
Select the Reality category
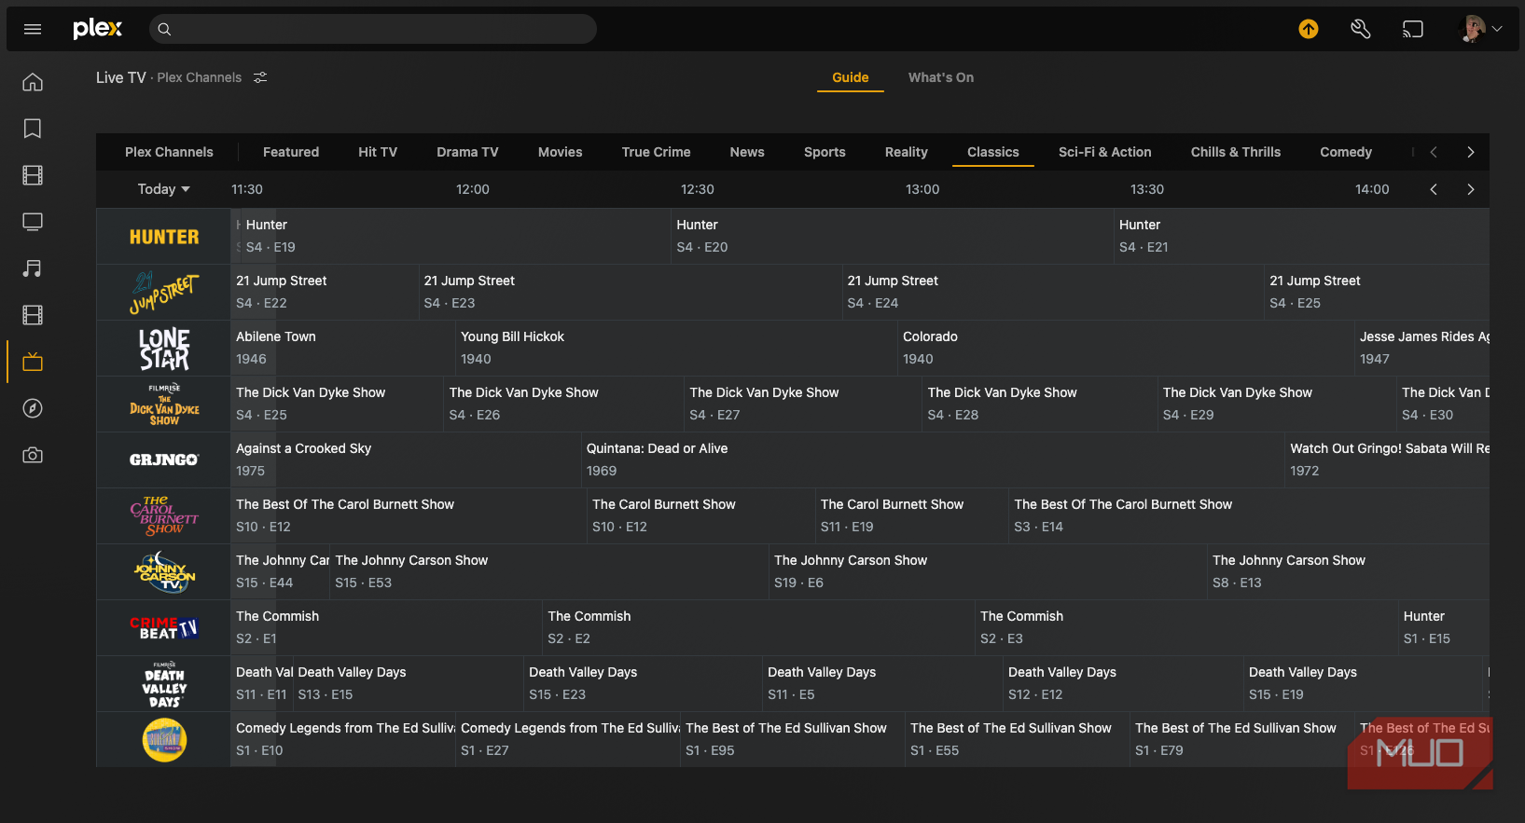pyautogui.click(x=907, y=152)
